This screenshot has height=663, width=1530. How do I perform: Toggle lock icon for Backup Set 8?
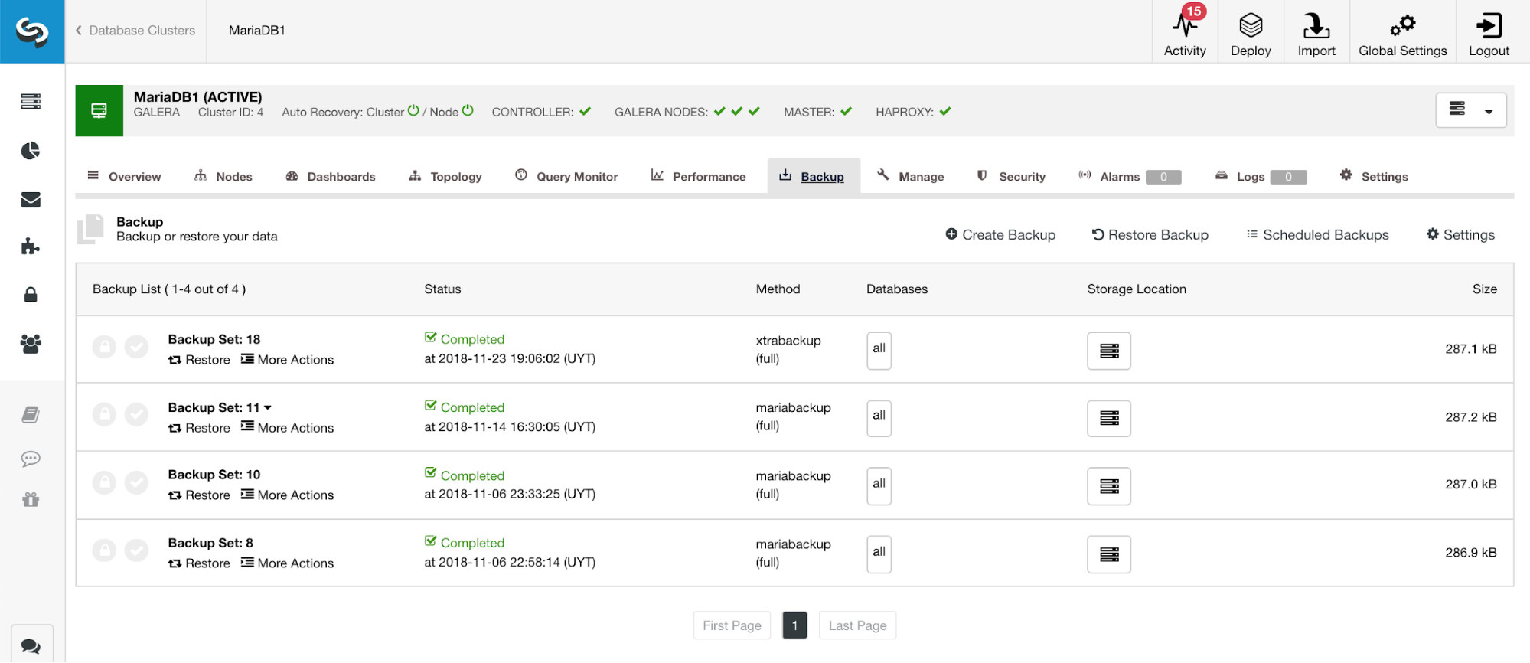point(104,550)
